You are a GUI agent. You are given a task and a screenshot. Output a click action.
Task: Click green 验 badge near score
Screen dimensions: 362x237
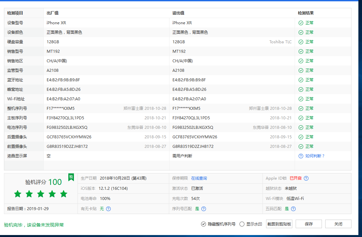[71, 177]
